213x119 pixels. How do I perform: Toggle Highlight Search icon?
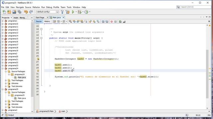(82, 21)
